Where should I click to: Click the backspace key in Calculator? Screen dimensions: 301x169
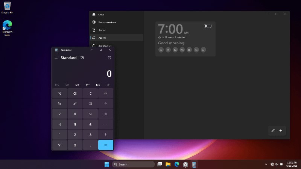click(106, 93)
